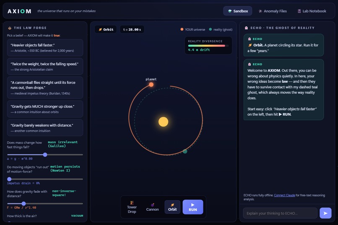Click the Law Forge anvil icon
Image resolution: width=338 pixels, height=225 pixels.
pyautogui.click(x=10, y=28)
